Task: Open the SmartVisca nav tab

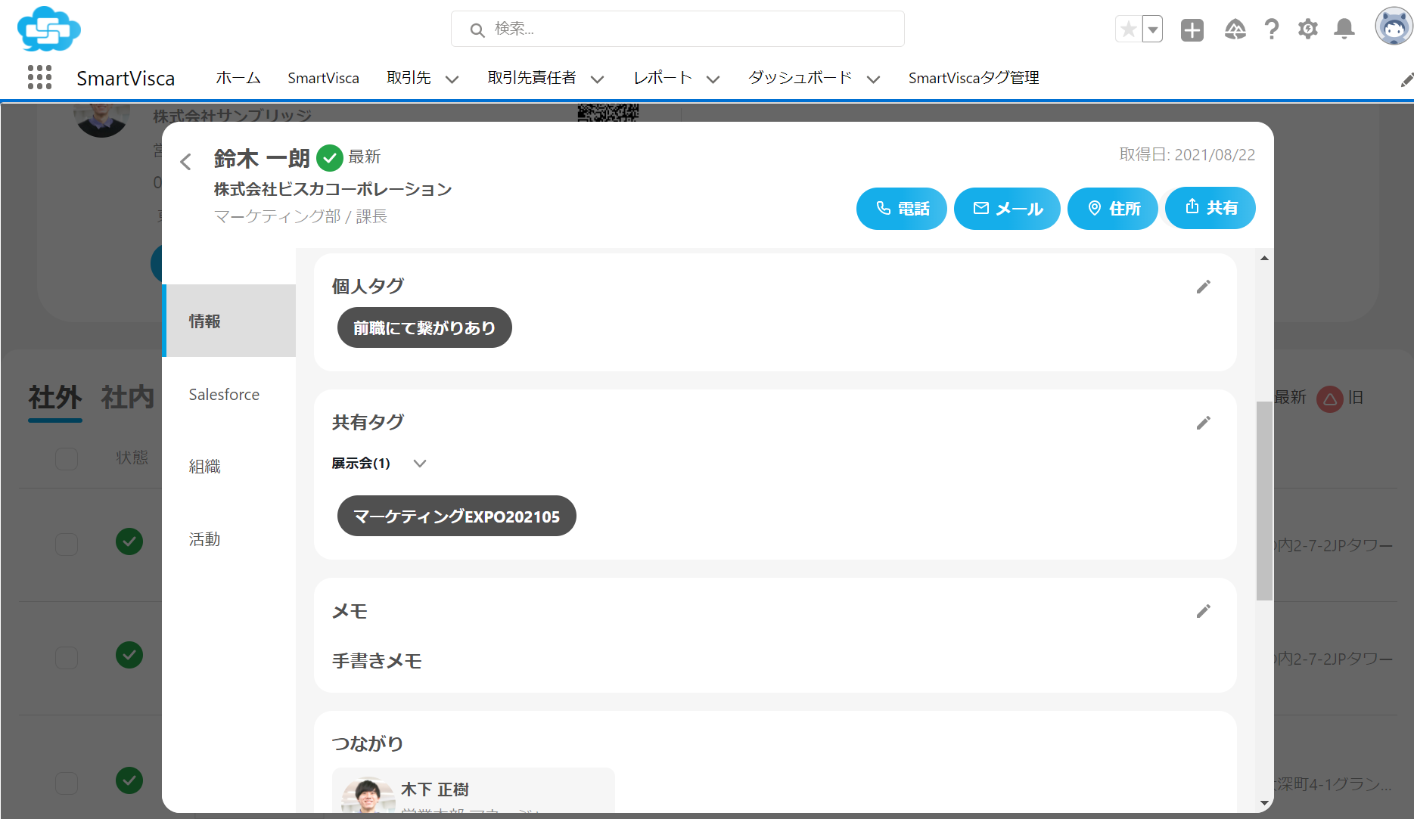Action: 323,78
